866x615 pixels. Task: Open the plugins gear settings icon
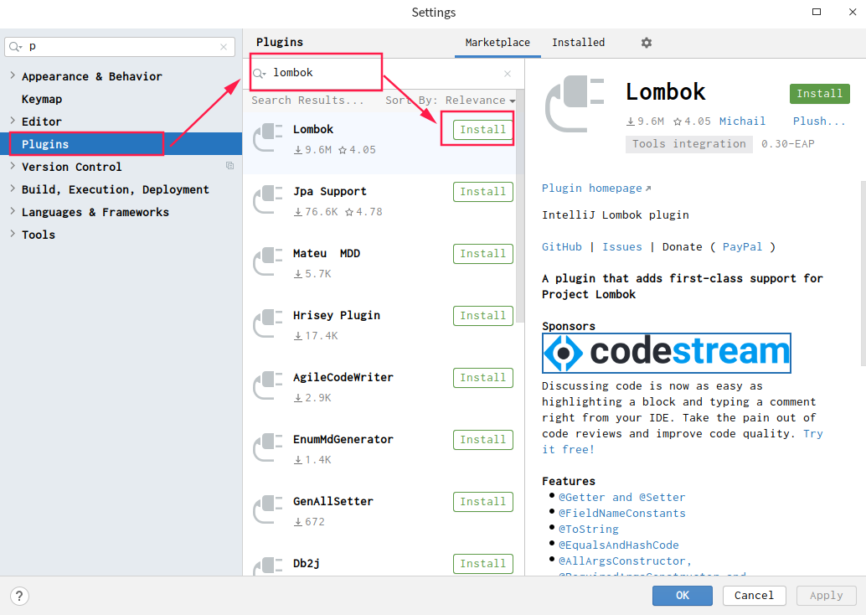(647, 43)
